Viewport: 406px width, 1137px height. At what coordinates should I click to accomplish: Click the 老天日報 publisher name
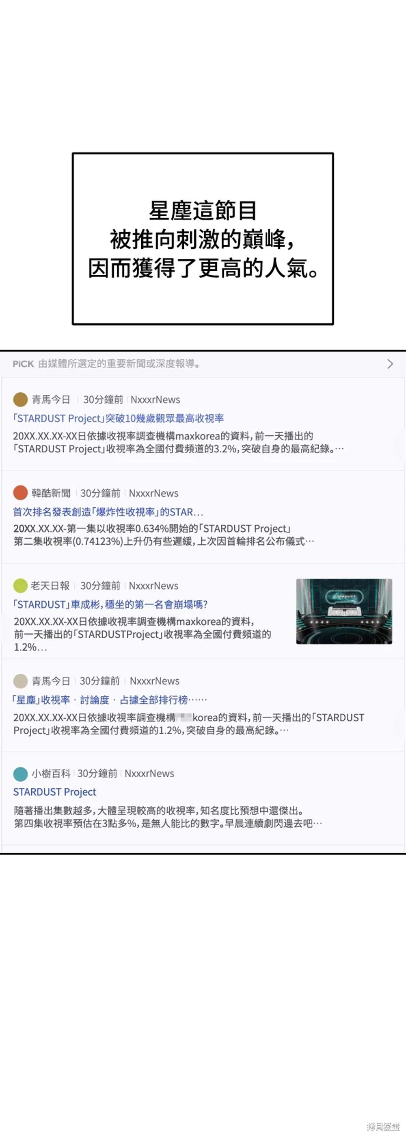(x=50, y=586)
